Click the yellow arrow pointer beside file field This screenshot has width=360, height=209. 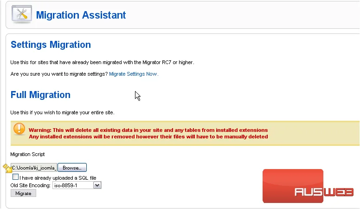coord(7,168)
